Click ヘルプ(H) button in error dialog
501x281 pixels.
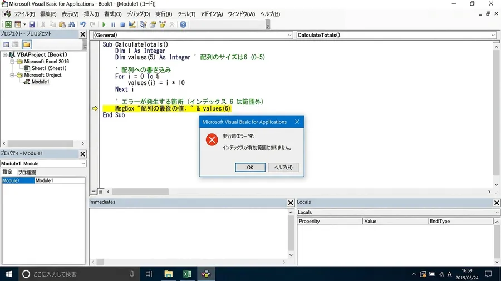(x=283, y=167)
